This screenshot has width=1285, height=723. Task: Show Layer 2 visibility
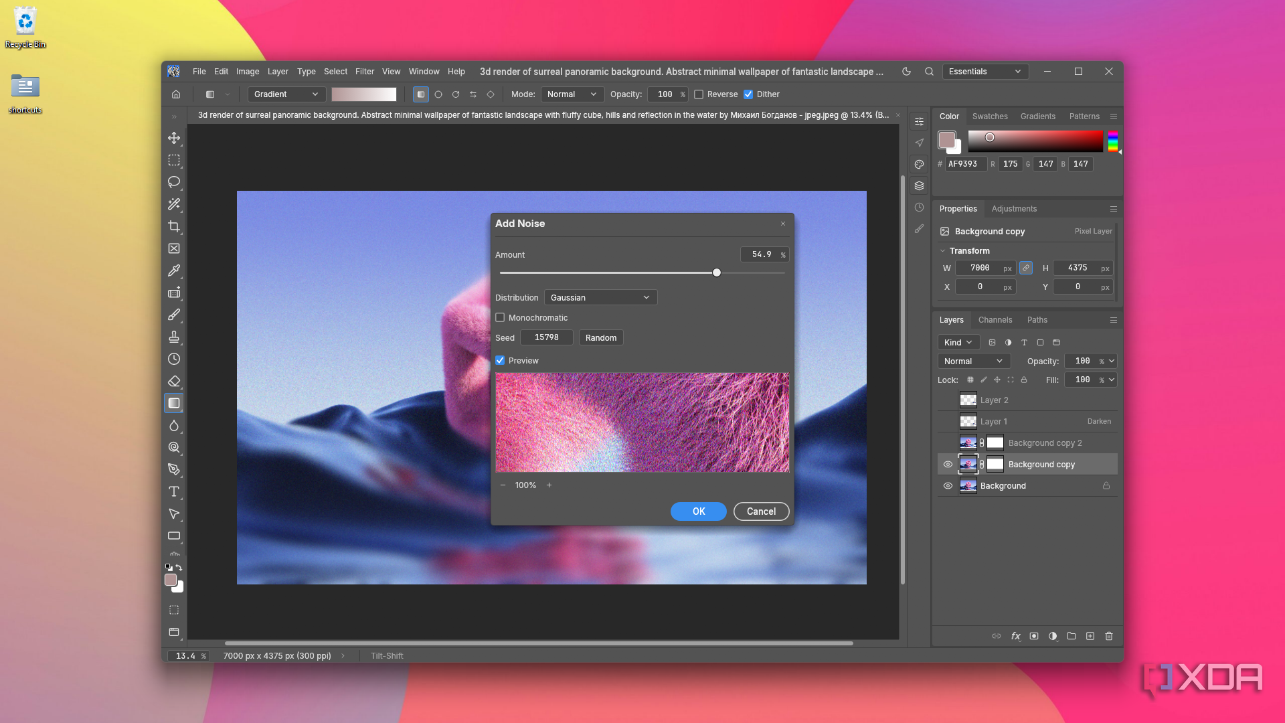pyautogui.click(x=948, y=400)
